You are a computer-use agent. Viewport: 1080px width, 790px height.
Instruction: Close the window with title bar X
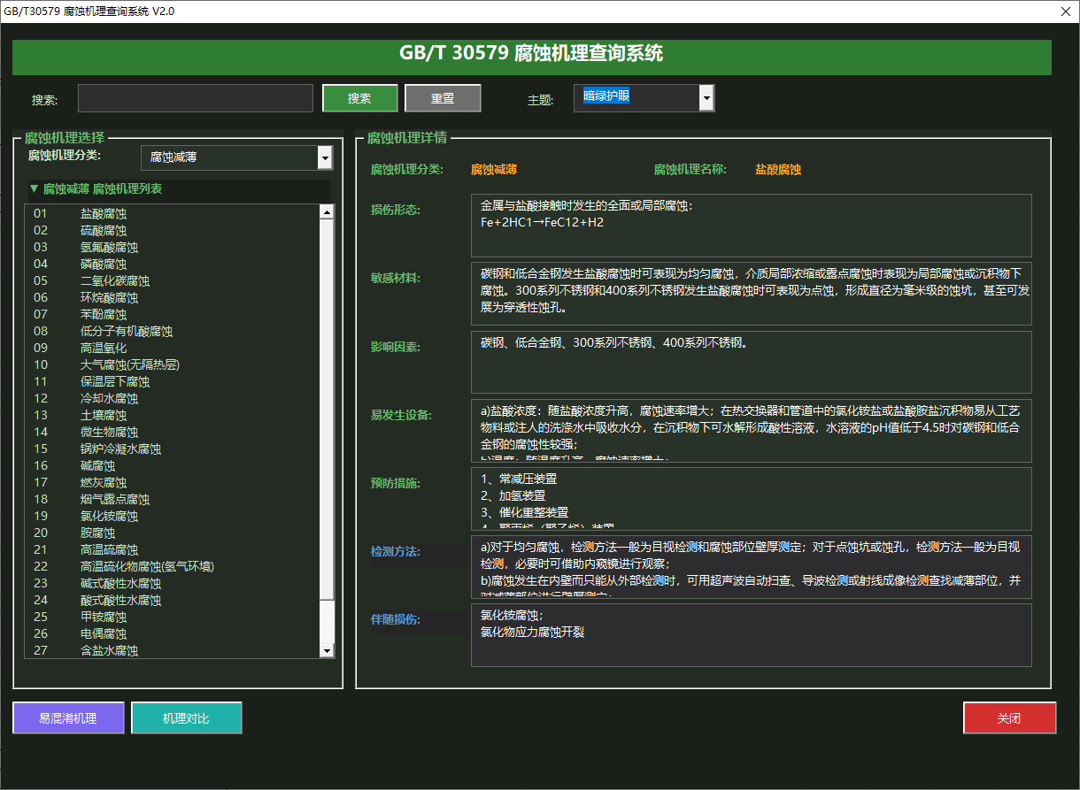click(1065, 12)
